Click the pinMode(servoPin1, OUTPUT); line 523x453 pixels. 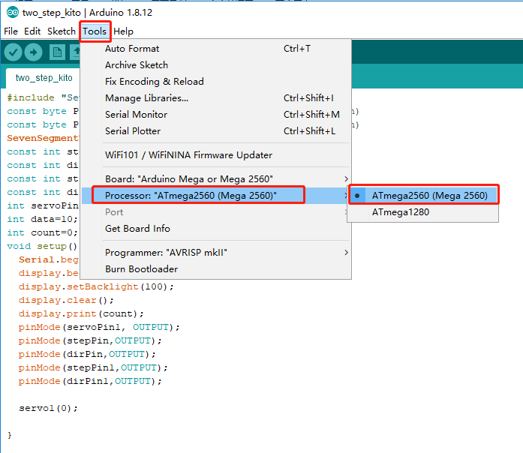point(99,327)
